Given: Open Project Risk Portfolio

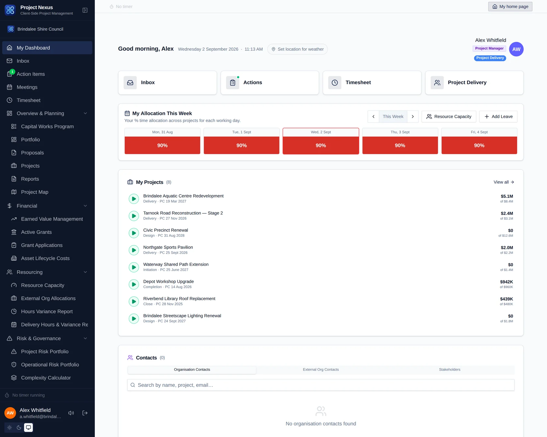Looking at the screenshot, I should point(49,351).
